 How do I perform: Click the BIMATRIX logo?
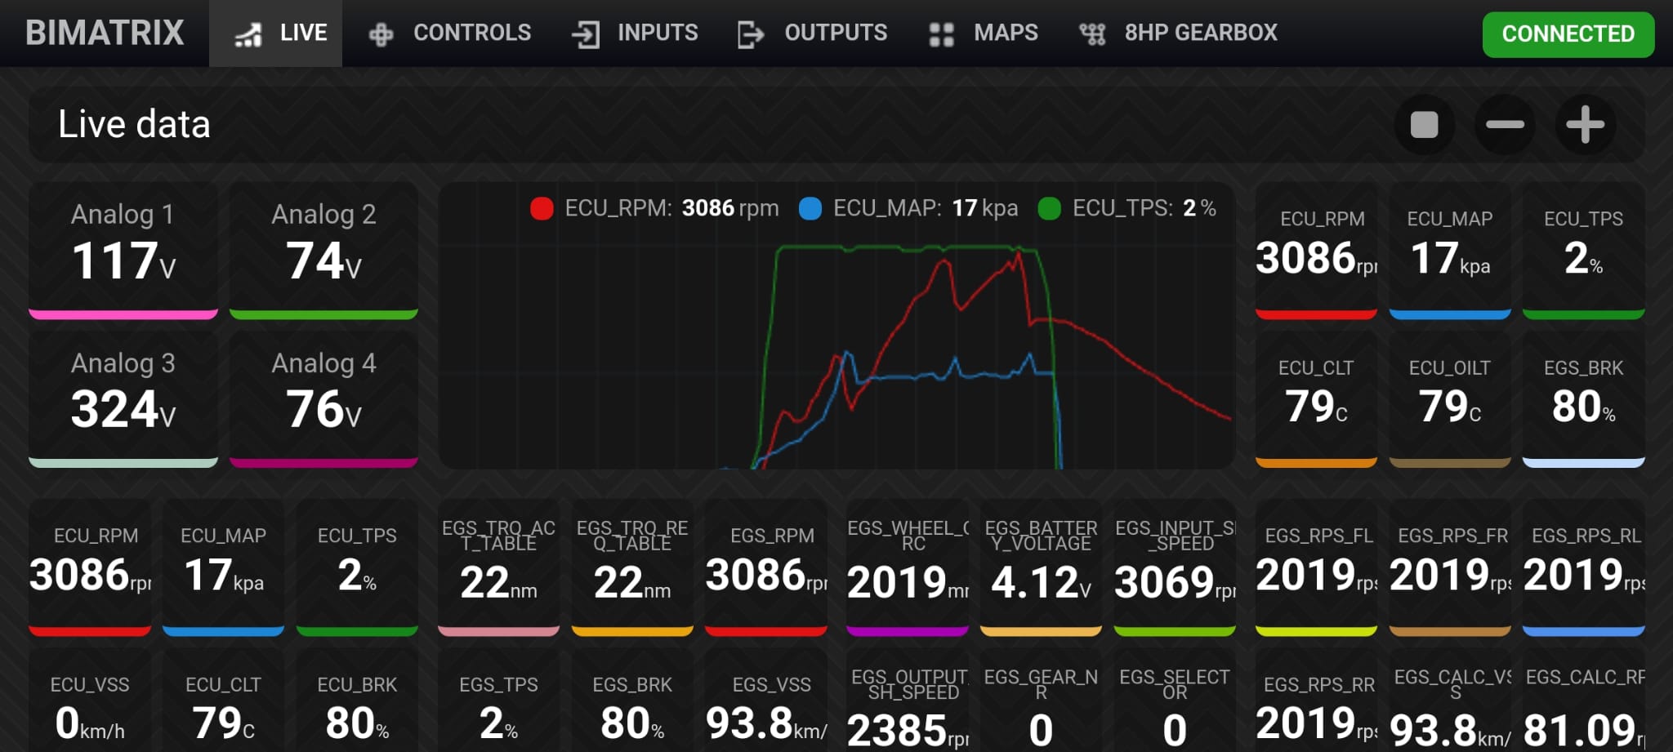click(105, 33)
